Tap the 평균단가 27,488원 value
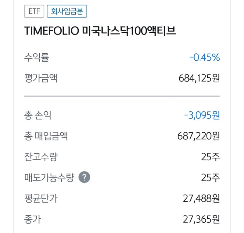244x233 pixels. [203, 199]
